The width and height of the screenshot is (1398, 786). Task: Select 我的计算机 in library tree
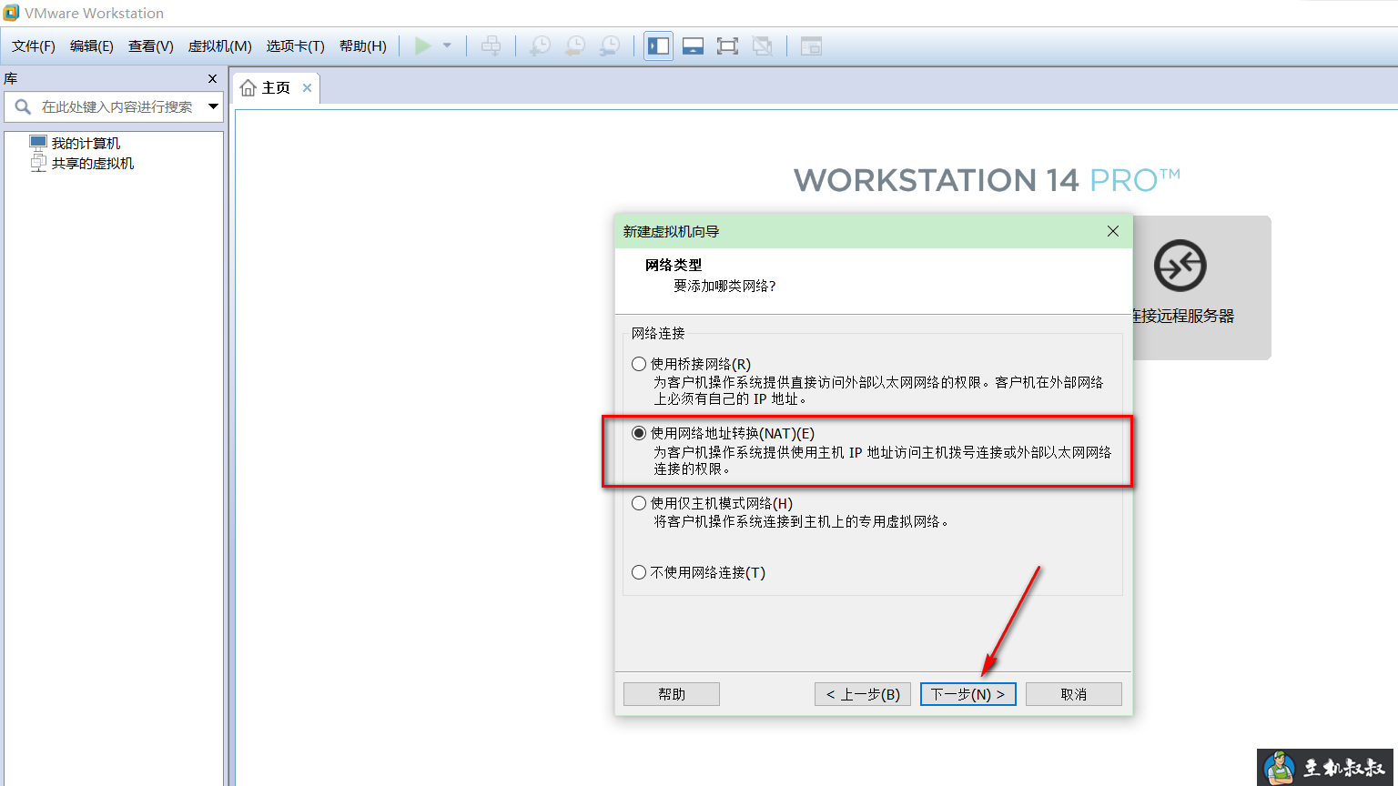[86, 143]
